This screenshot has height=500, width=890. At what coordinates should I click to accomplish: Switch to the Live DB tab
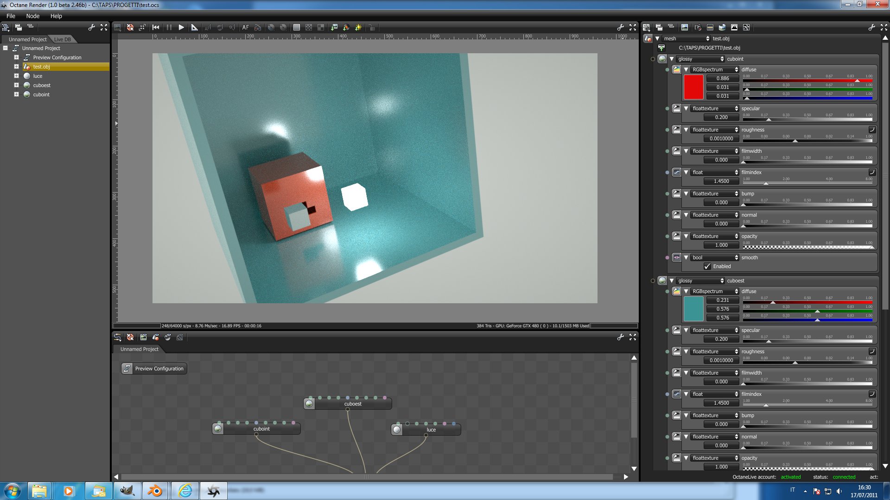[x=63, y=39]
